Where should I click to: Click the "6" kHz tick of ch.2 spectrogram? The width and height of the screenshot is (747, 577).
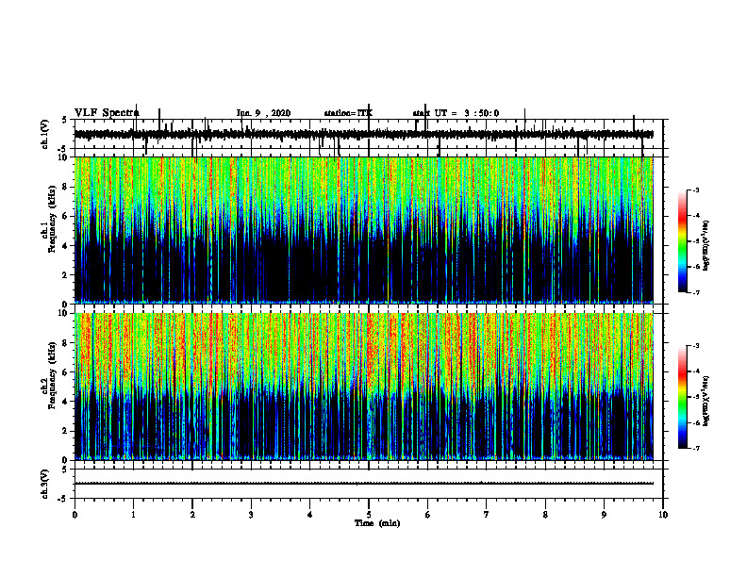(x=66, y=372)
